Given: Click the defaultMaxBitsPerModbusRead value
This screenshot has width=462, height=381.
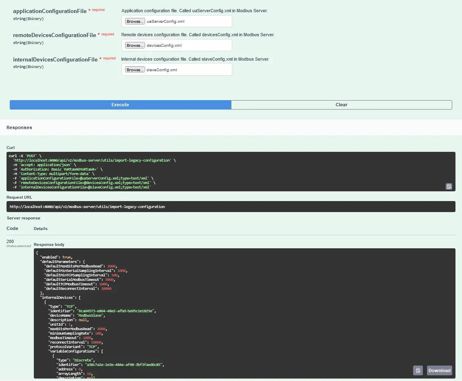Looking at the screenshot, I should pyautogui.click(x=111, y=266).
